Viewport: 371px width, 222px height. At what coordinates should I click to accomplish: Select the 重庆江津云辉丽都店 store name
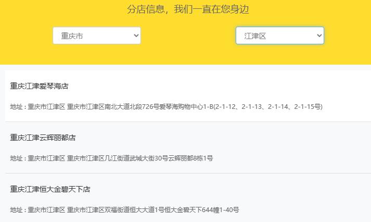(43, 138)
